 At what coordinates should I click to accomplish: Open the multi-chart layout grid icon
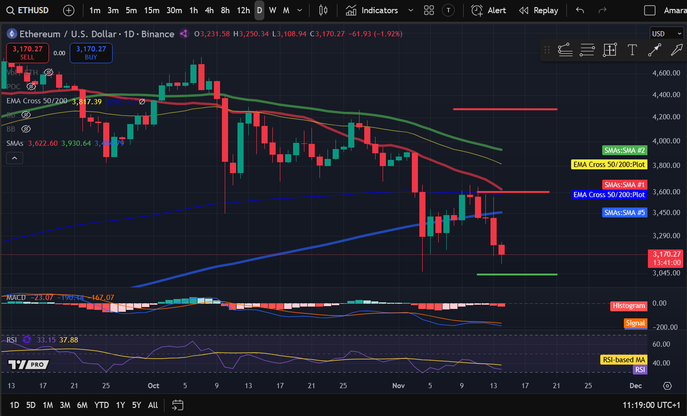tap(429, 10)
